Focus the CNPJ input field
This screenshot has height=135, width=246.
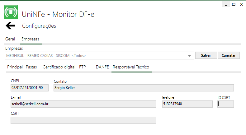30,88
